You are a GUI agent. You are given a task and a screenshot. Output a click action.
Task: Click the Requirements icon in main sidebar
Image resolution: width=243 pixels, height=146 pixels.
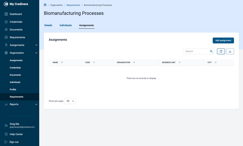(x=6, y=37)
